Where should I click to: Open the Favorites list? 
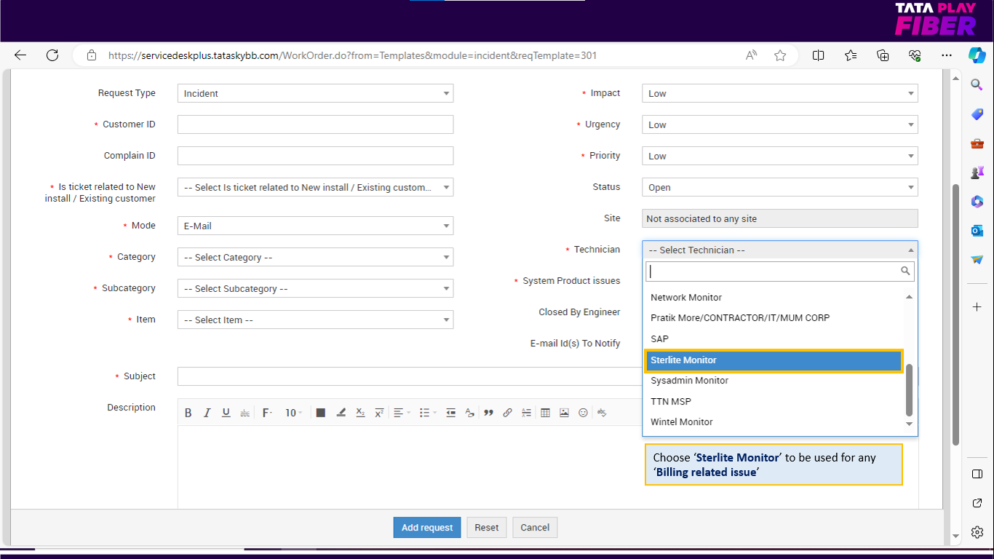[851, 55]
